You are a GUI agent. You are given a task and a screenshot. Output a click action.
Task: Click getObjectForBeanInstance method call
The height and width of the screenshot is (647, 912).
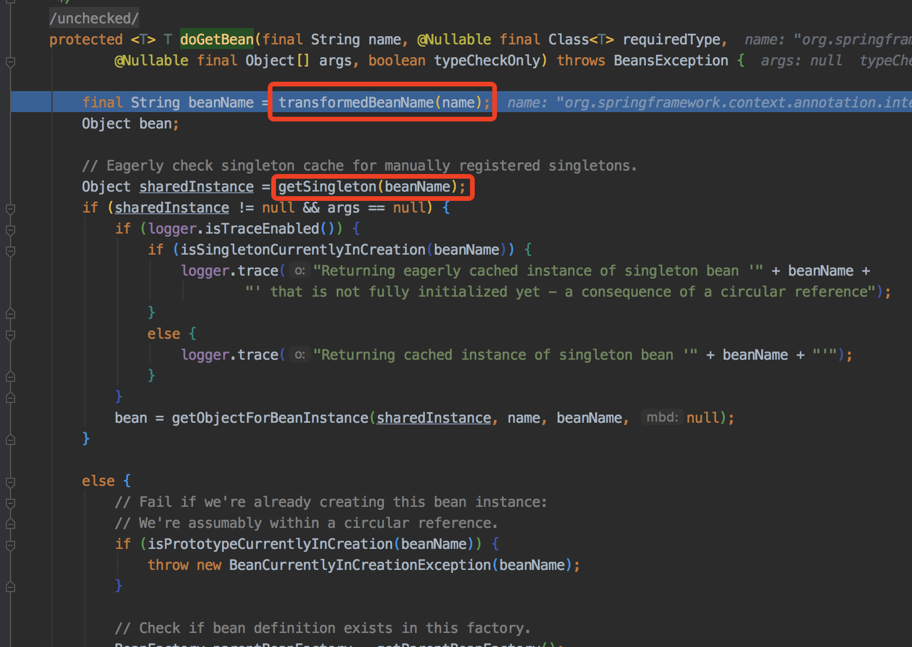(270, 418)
